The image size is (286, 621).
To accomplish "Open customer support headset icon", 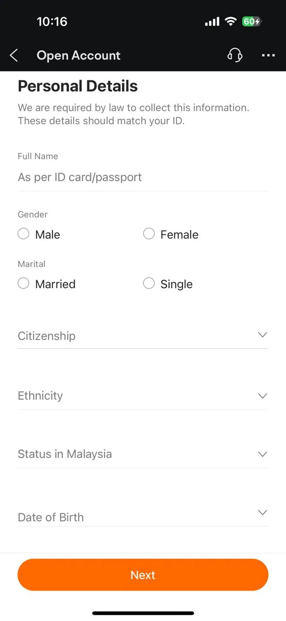I will [x=235, y=55].
